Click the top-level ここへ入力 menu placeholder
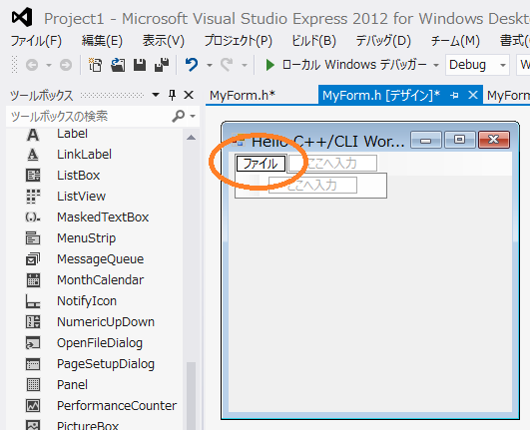Viewport: 530px width, 430px height. [333, 164]
